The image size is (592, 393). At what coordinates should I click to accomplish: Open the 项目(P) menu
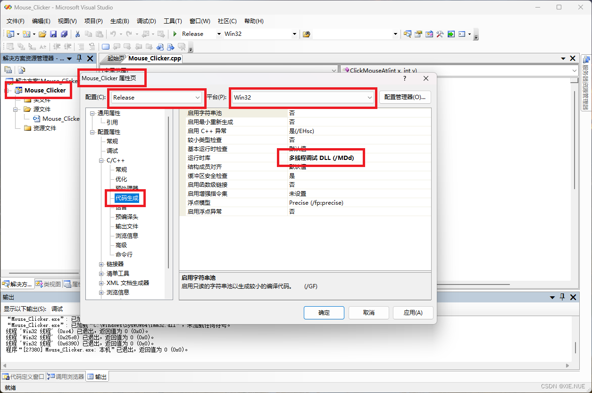pyautogui.click(x=93, y=21)
